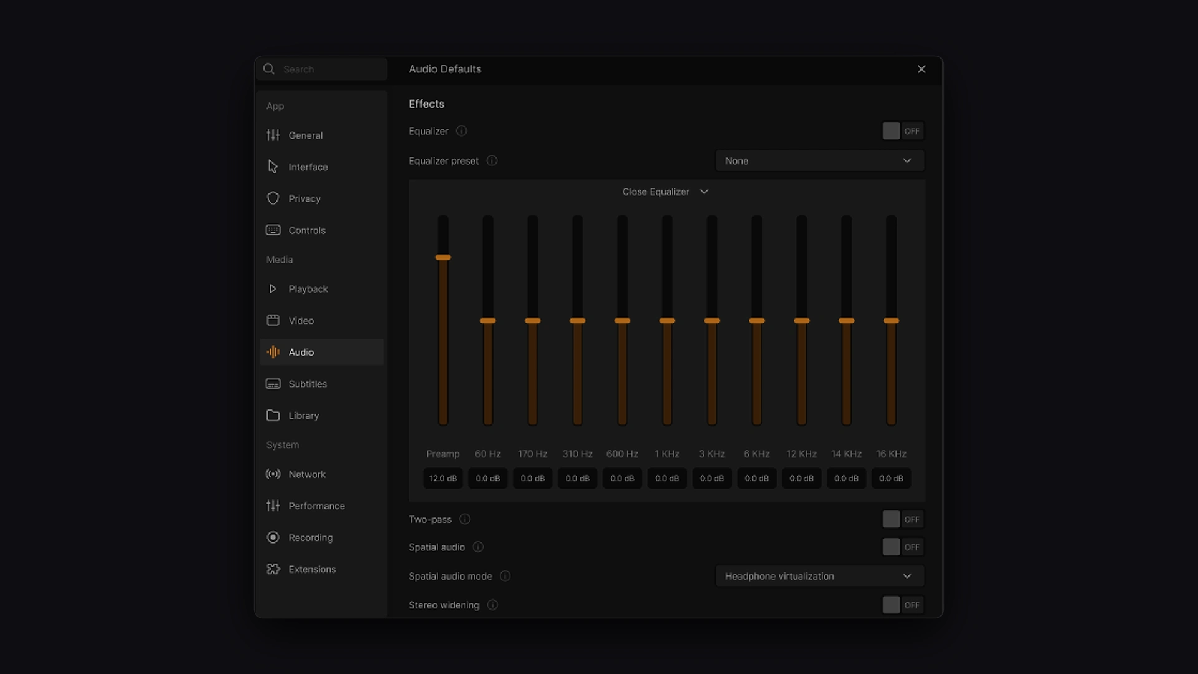Click the Playback play icon

273,289
